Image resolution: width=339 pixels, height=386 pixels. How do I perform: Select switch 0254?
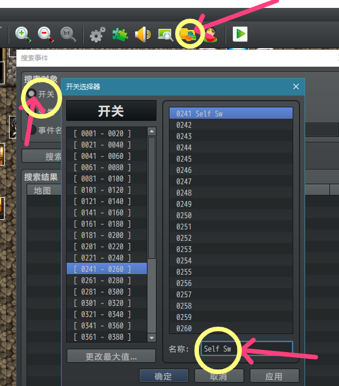coord(231,261)
